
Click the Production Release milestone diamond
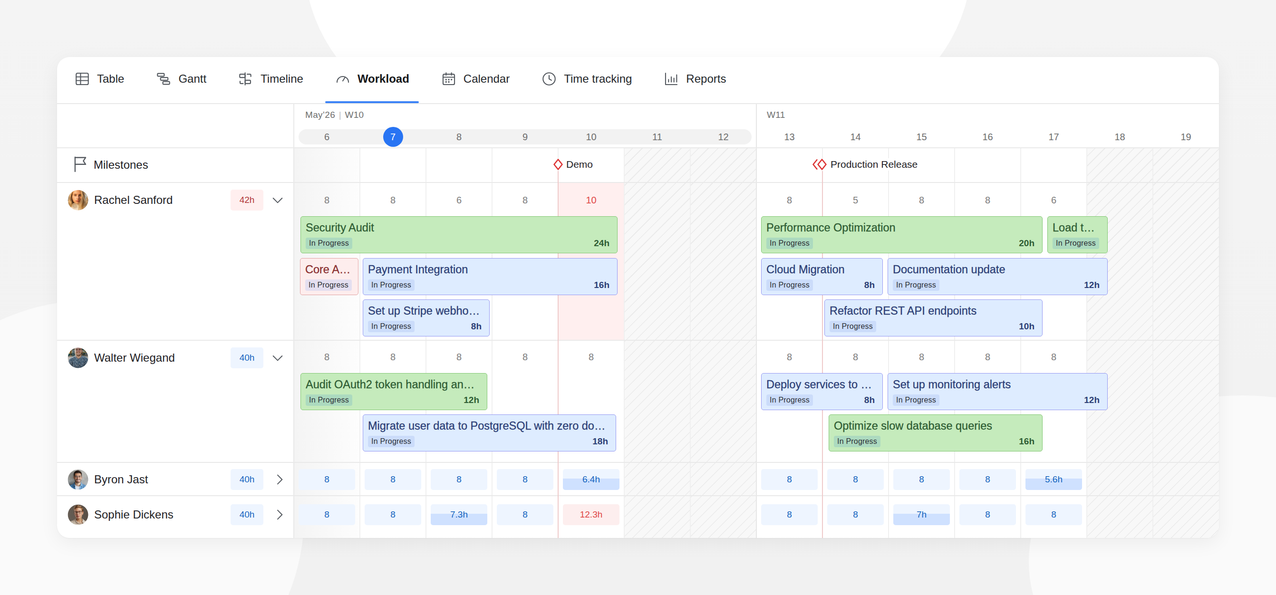819,164
